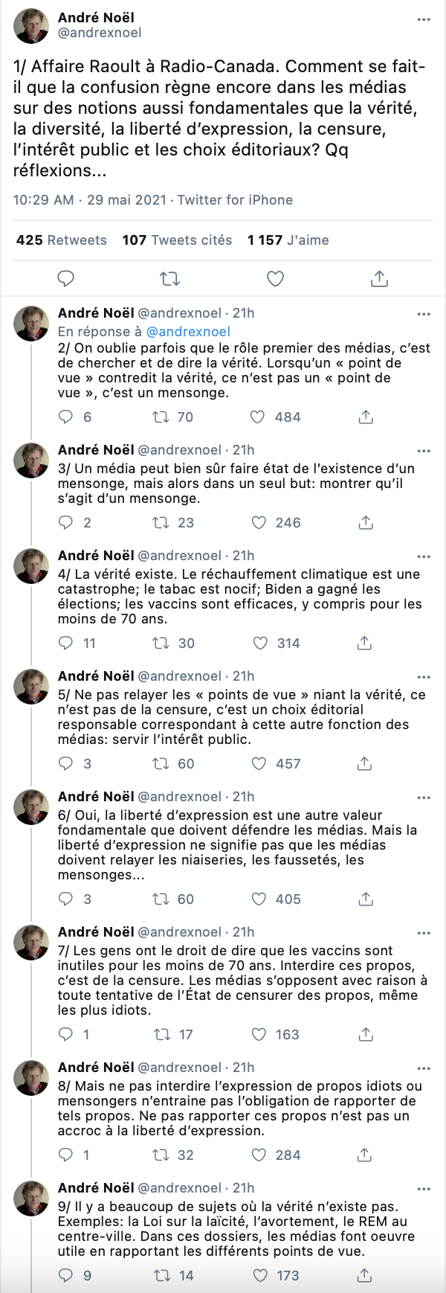Reply to tweet 9/ with 9 replies
Screen dimensions: 446x1293
coord(66,1276)
